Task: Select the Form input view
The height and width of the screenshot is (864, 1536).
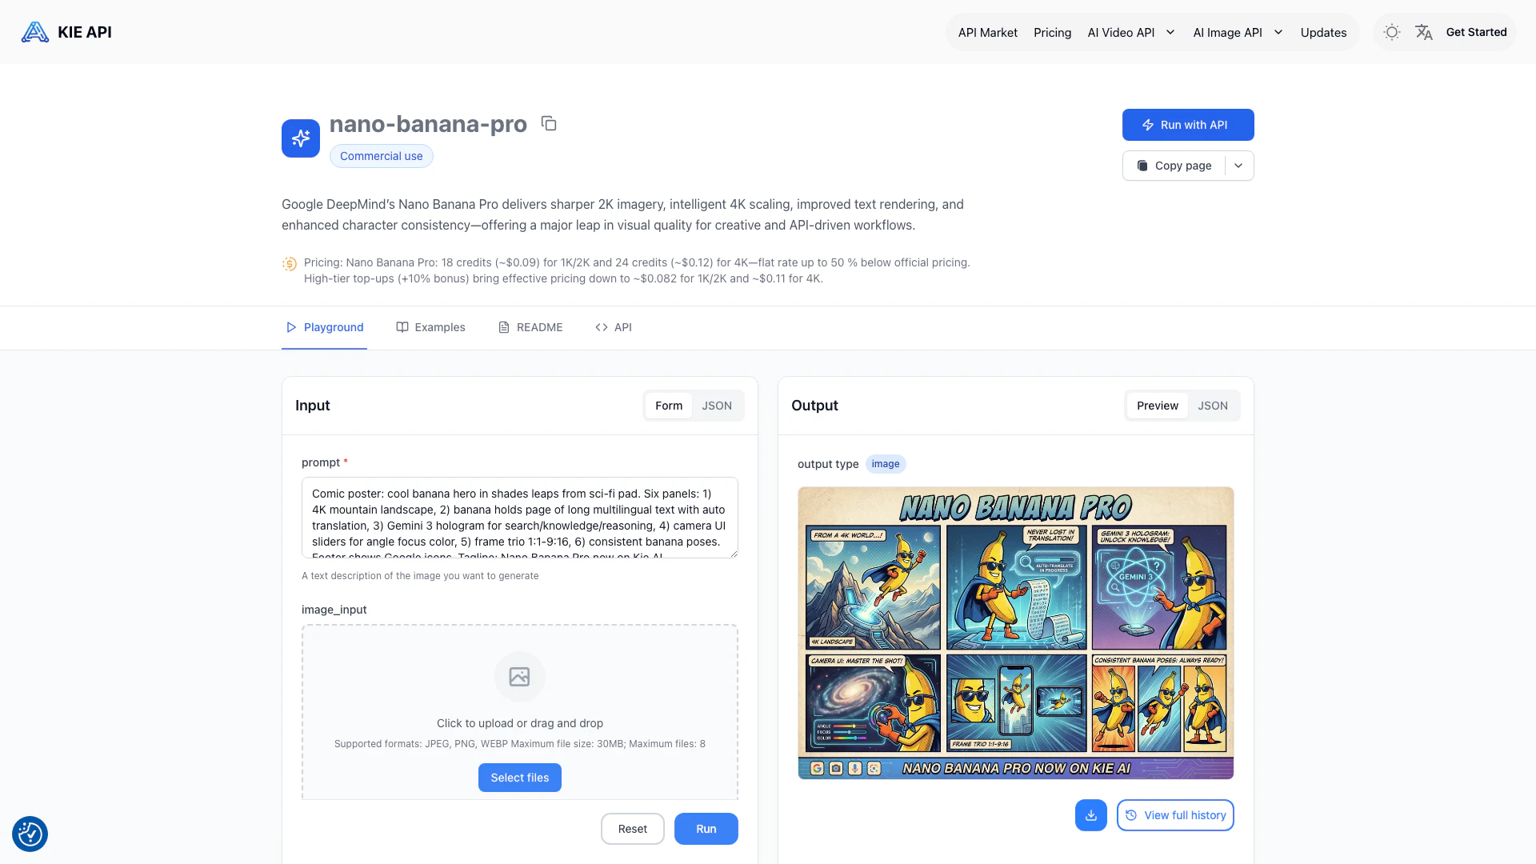Action: click(x=669, y=406)
